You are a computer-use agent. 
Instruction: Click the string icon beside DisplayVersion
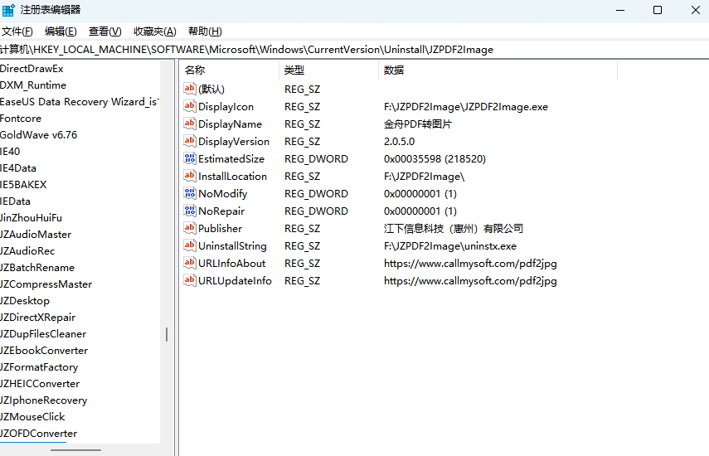click(x=189, y=141)
